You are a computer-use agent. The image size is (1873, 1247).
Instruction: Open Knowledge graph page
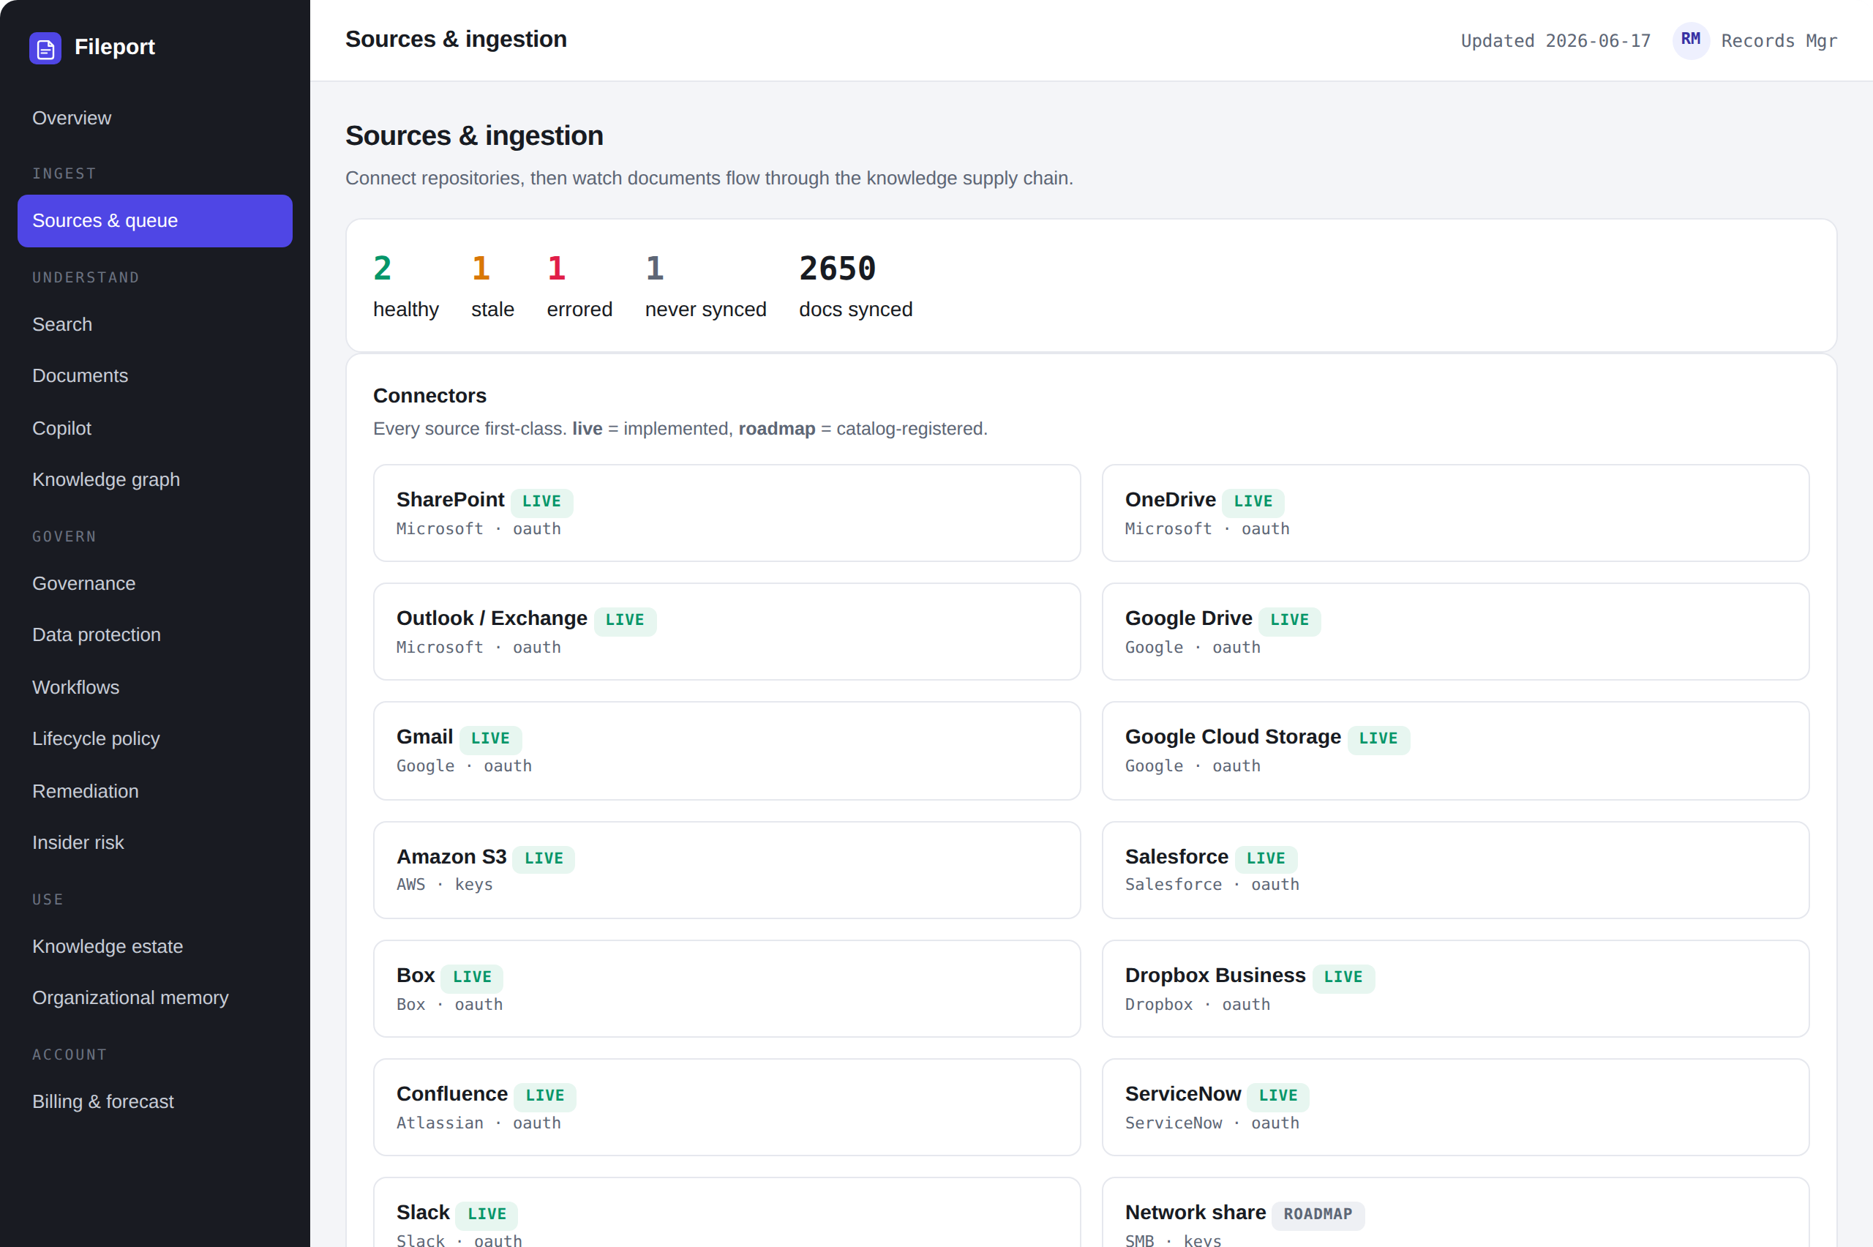(x=155, y=479)
